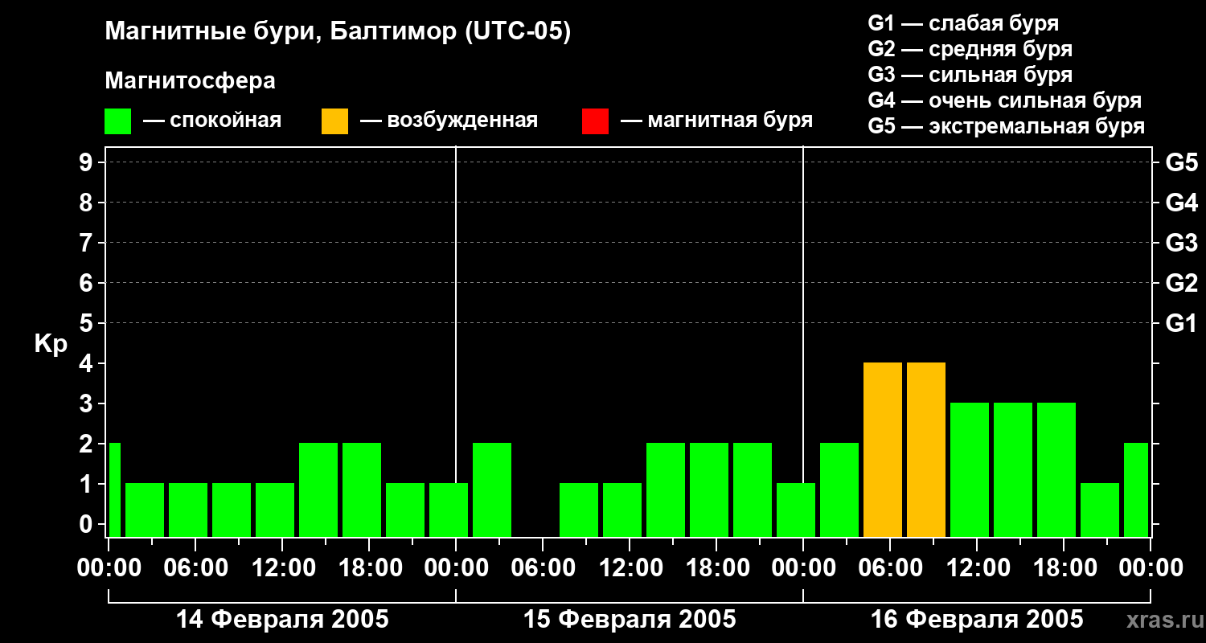
Task: Select the G1 tick label beside the plot
Action: (x=1181, y=323)
